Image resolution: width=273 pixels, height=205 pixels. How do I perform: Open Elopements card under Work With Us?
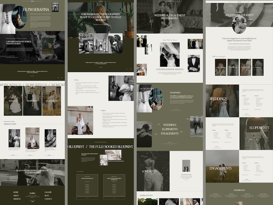point(32,101)
